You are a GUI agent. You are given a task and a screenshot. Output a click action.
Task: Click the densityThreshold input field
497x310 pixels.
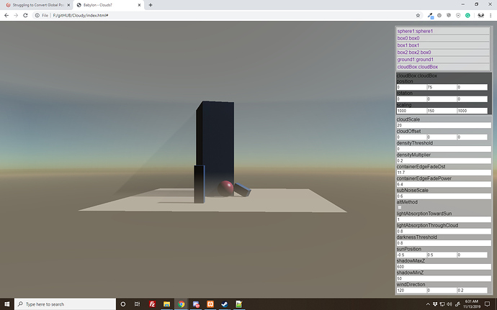444,149
